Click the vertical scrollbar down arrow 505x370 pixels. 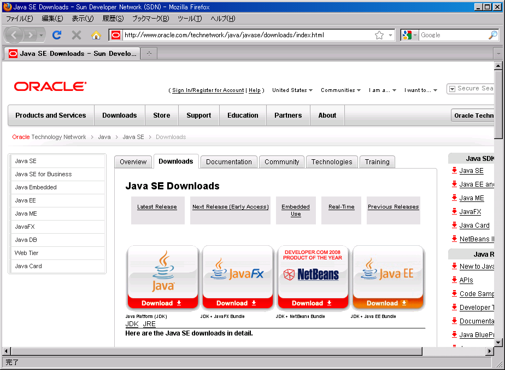click(498, 343)
